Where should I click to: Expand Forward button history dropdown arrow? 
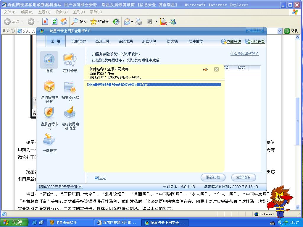[x=38, y=21]
